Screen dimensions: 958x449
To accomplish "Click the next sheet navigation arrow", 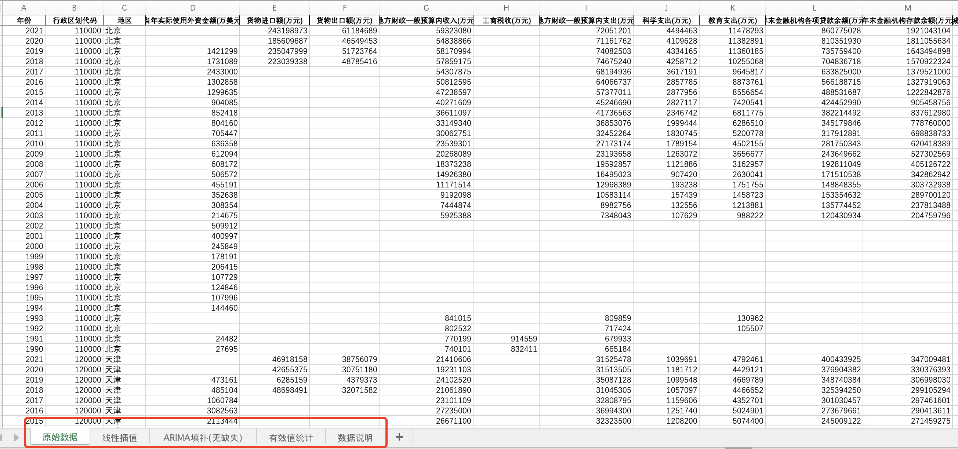I will click(16, 438).
